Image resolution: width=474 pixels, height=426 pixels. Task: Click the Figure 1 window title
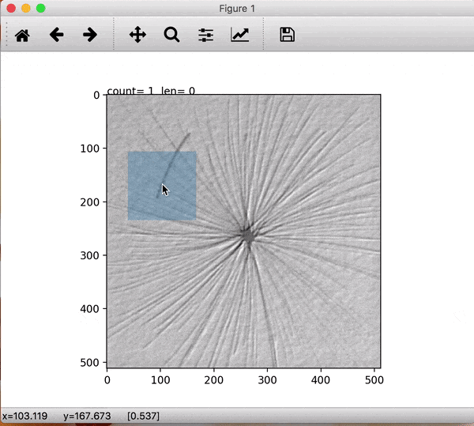(x=237, y=9)
